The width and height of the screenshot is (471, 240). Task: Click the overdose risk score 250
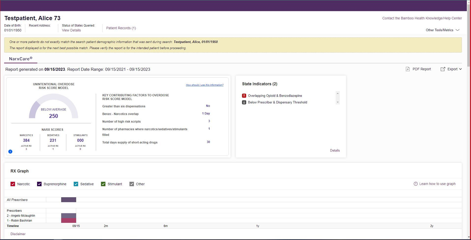pos(53,116)
